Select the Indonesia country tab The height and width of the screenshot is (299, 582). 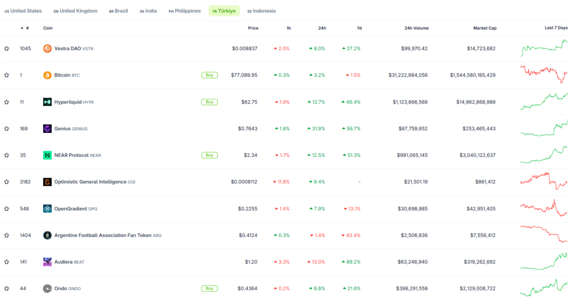point(261,11)
